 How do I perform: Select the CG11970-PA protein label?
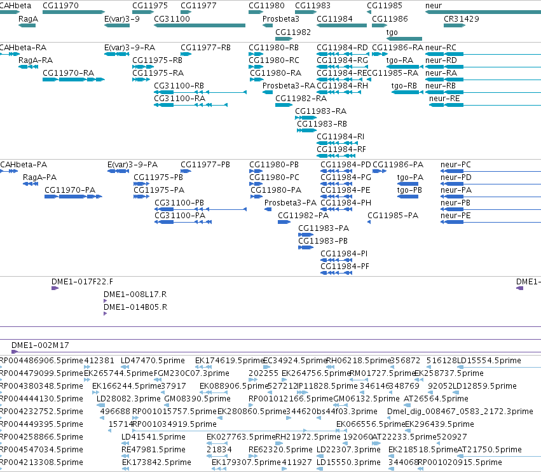tap(70, 190)
